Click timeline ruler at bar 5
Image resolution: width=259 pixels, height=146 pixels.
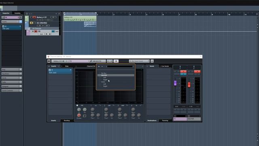pos(146,14)
